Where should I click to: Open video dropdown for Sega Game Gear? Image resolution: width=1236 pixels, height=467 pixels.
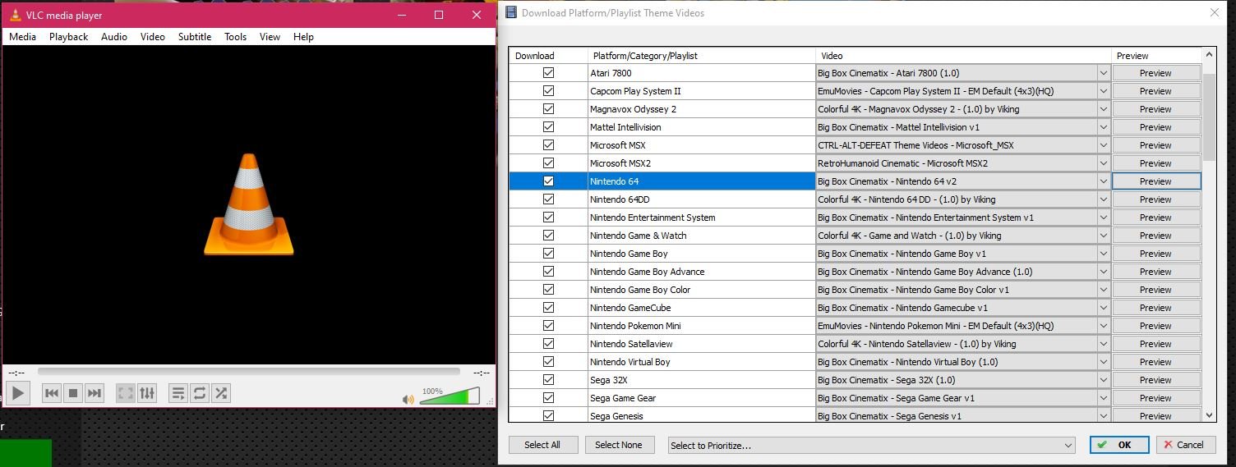pyautogui.click(x=1104, y=398)
